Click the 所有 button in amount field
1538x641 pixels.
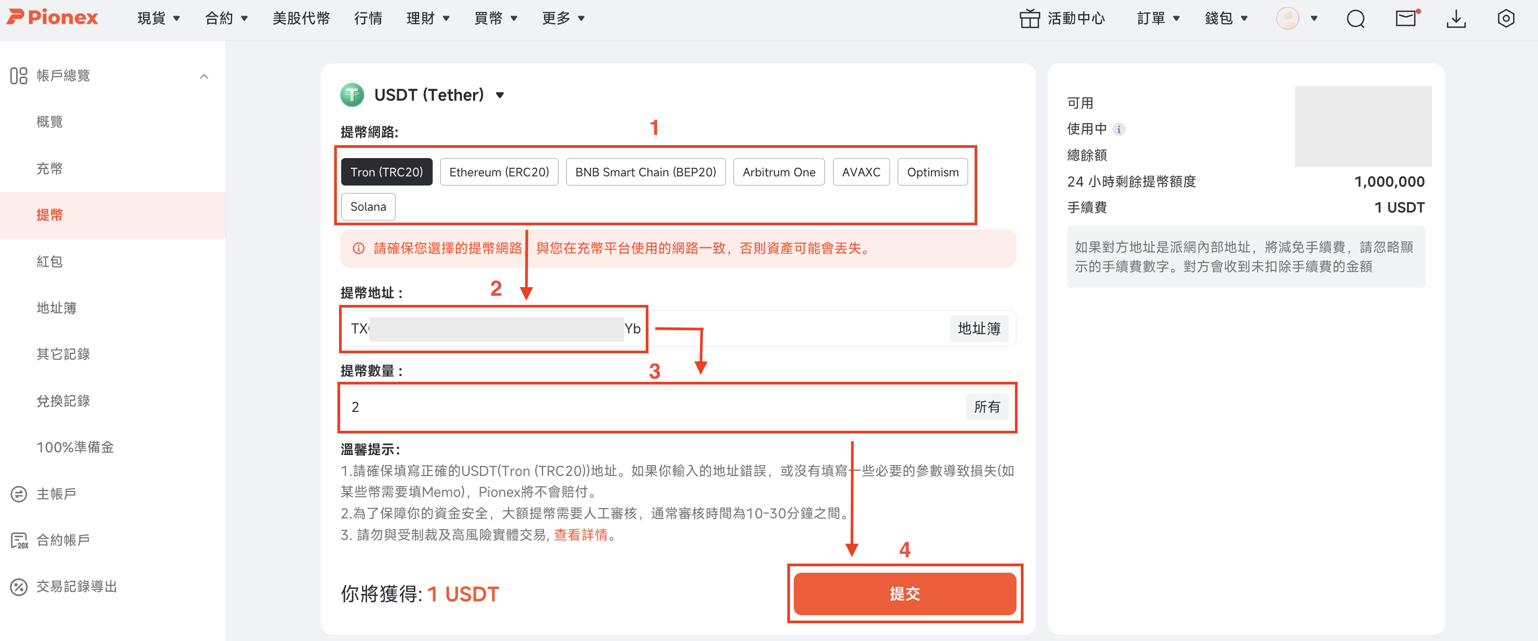point(986,407)
